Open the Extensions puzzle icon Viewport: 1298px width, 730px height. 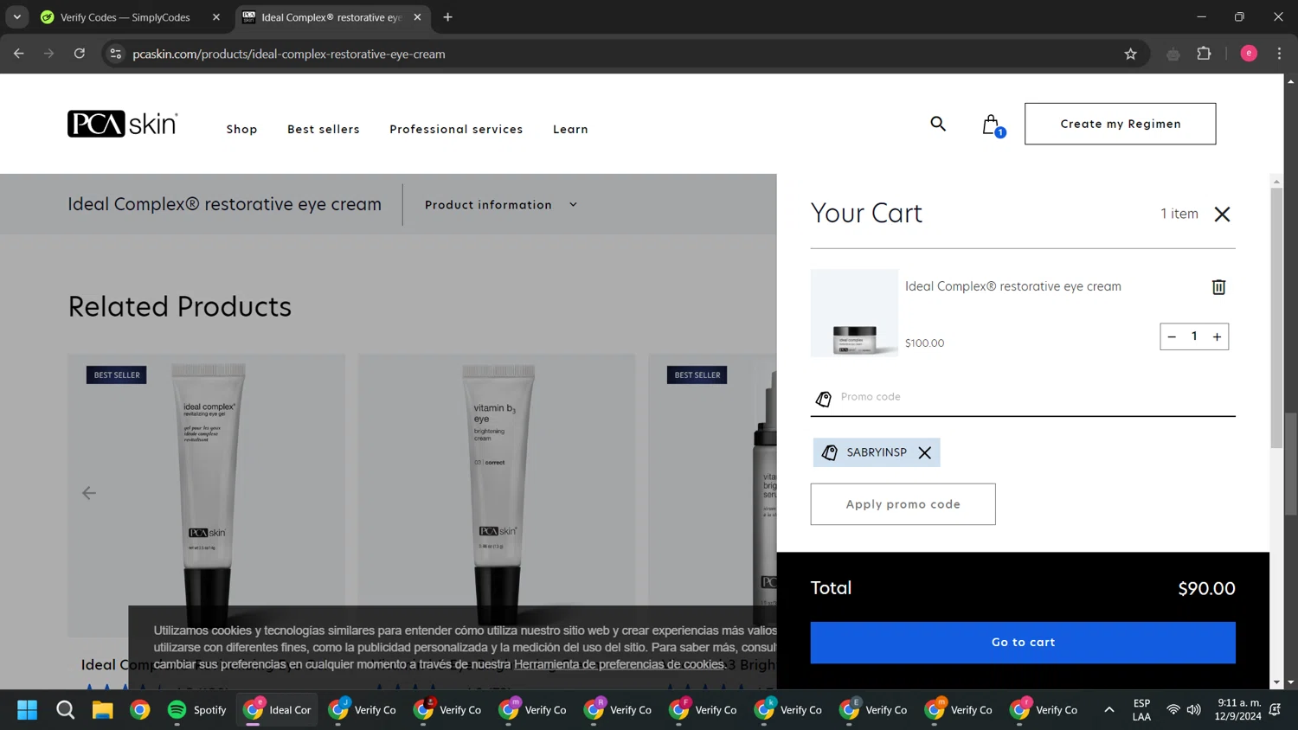pos(1204,54)
